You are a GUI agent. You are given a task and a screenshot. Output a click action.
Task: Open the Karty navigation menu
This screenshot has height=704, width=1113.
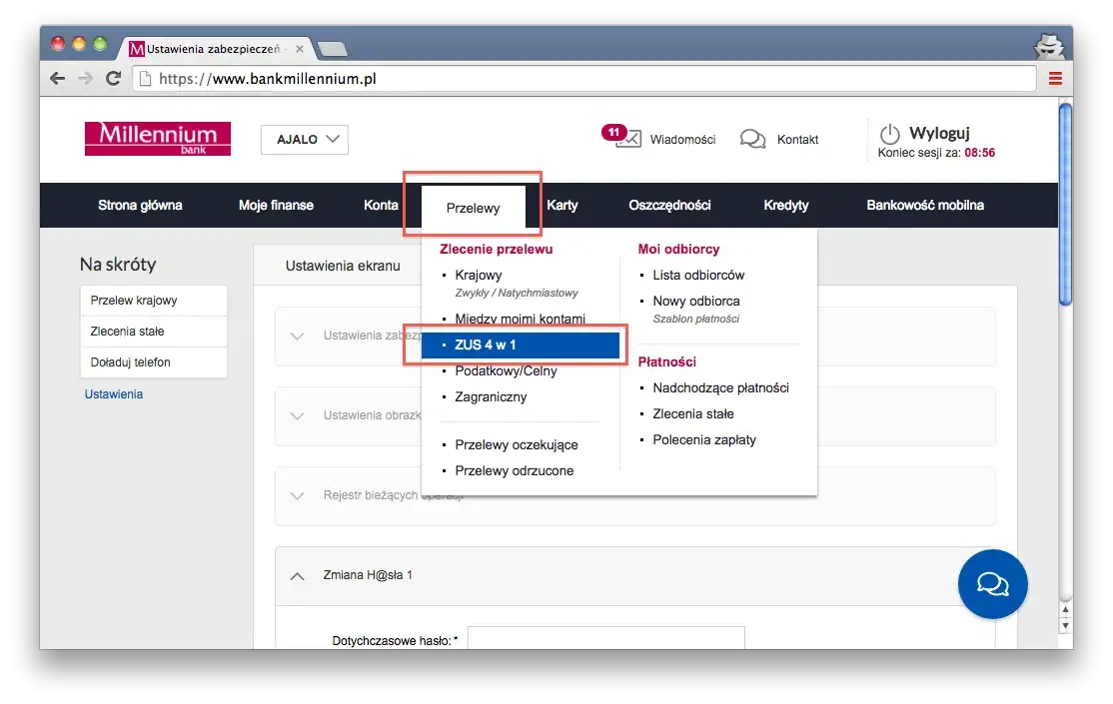561,206
